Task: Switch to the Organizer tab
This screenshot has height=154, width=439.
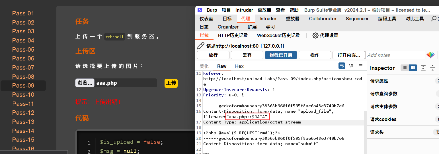Action: tap(228, 27)
